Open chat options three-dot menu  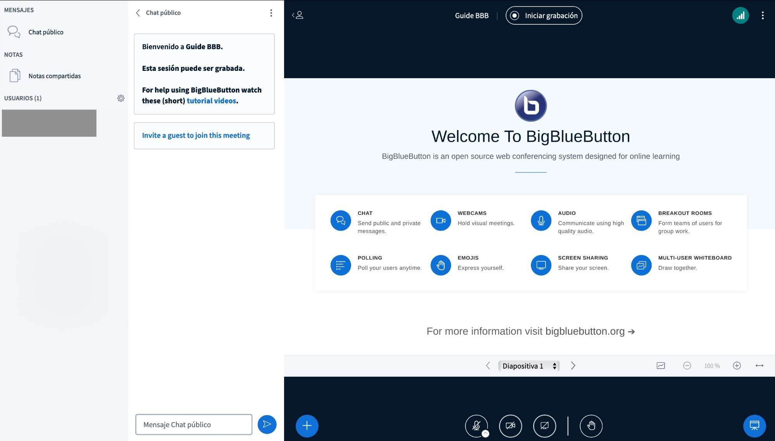(271, 13)
